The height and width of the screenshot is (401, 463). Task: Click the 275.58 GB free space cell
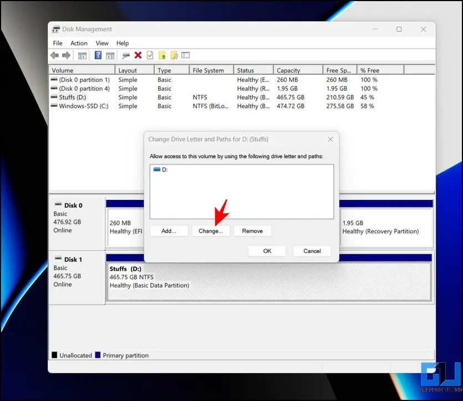[x=340, y=106]
